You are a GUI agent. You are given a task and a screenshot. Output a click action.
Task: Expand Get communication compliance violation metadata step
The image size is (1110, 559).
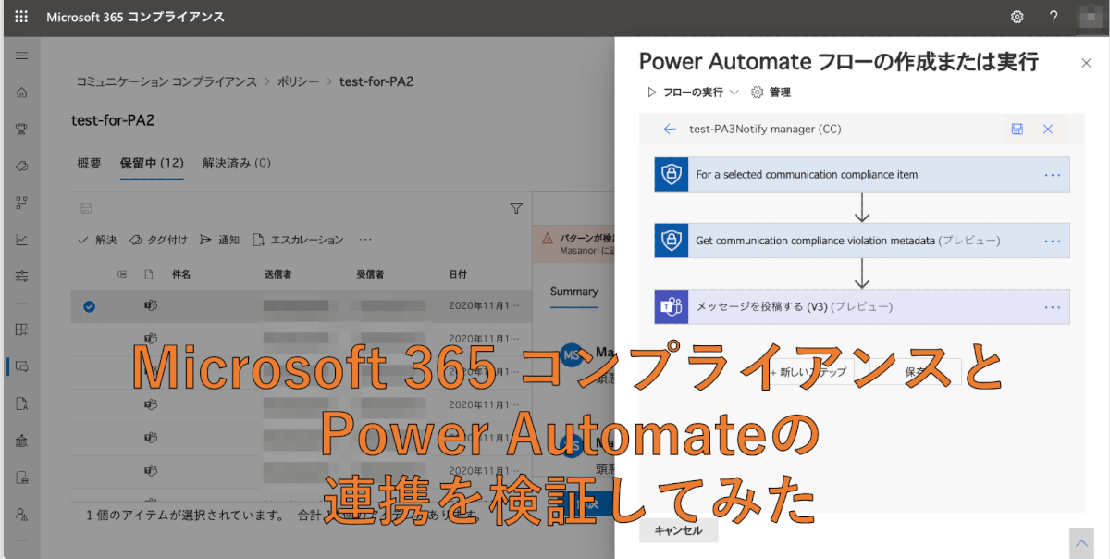click(x=862, y=241)
